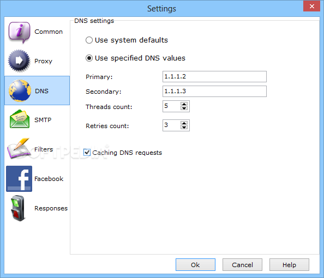Open the Common settings icon
324x278 pixels.
[20, 32]
